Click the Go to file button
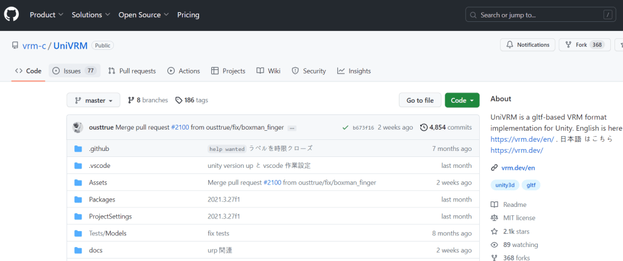This screenshot has height=261, width=623. click(420, 100)
